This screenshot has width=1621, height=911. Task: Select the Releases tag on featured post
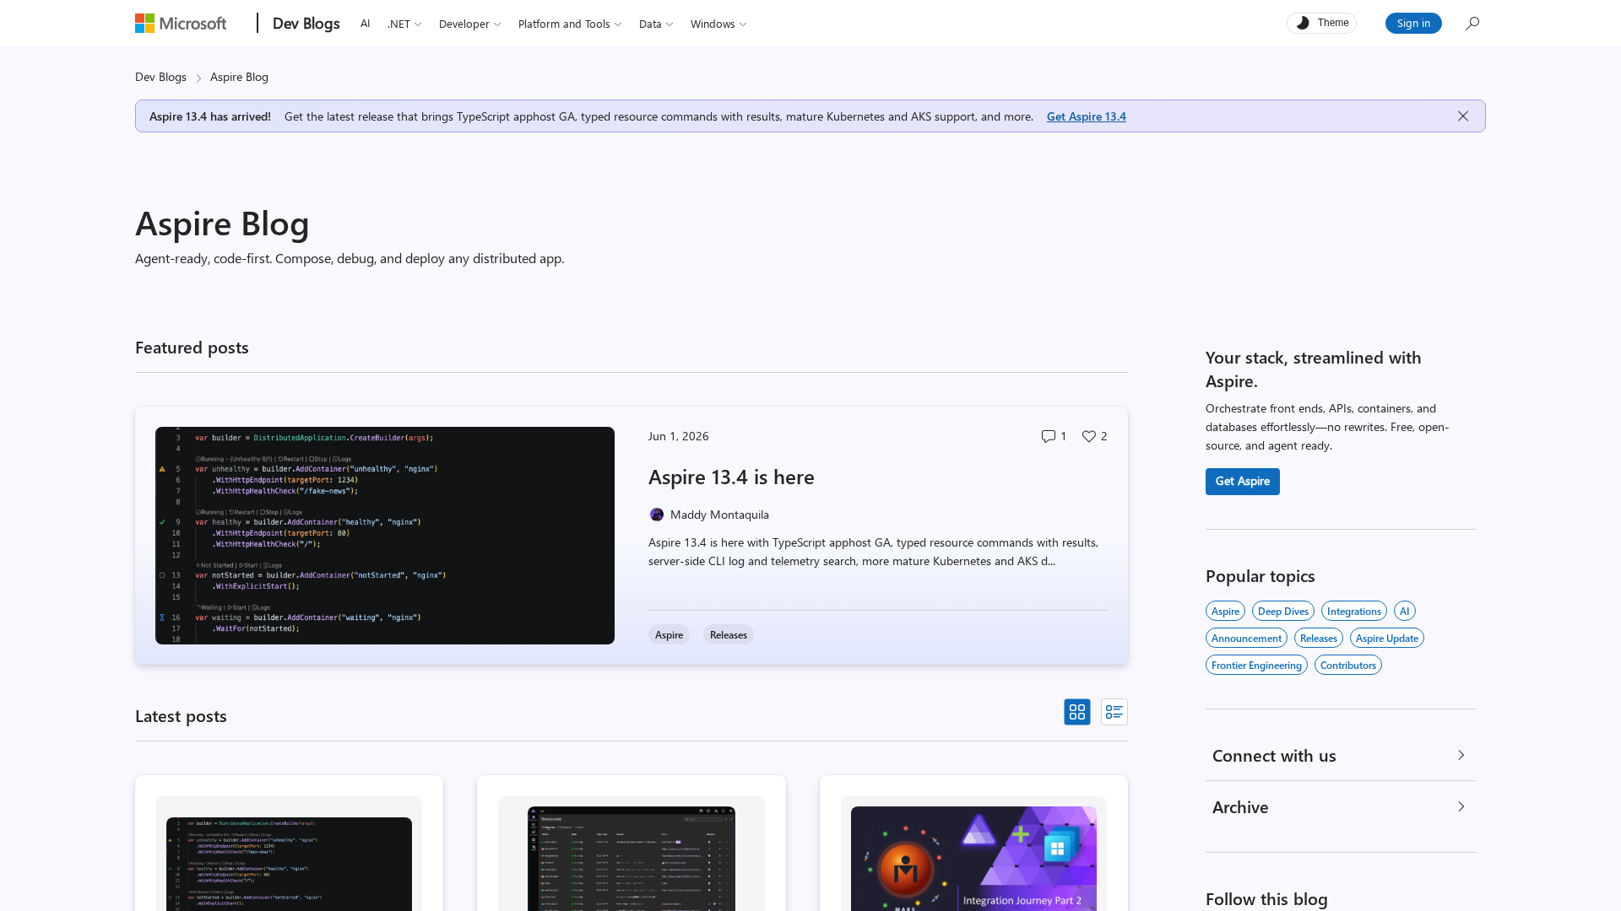click(x=728, y=634)
